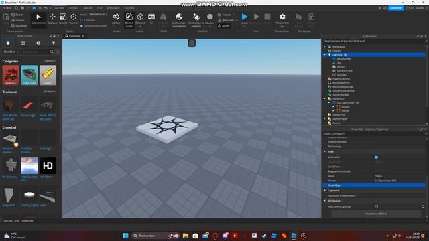Collapse the Lighting tree node
429x241 pixels.
(x=324, y=55)
